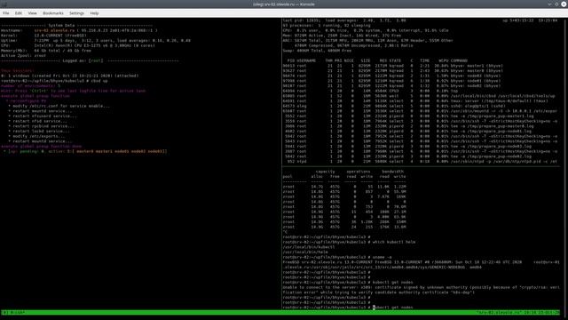568x320 pixels.
Task: Click the 'bhyve: node03' process row
Action: coord(392,76)
